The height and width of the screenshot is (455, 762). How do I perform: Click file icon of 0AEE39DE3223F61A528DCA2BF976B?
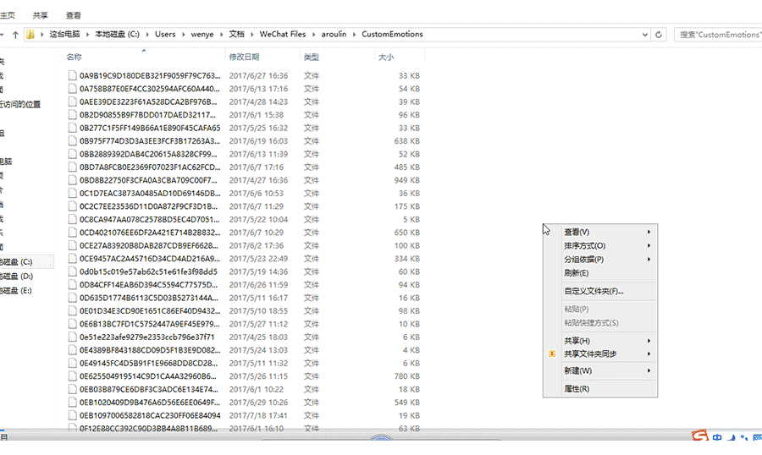pos(73,101)
